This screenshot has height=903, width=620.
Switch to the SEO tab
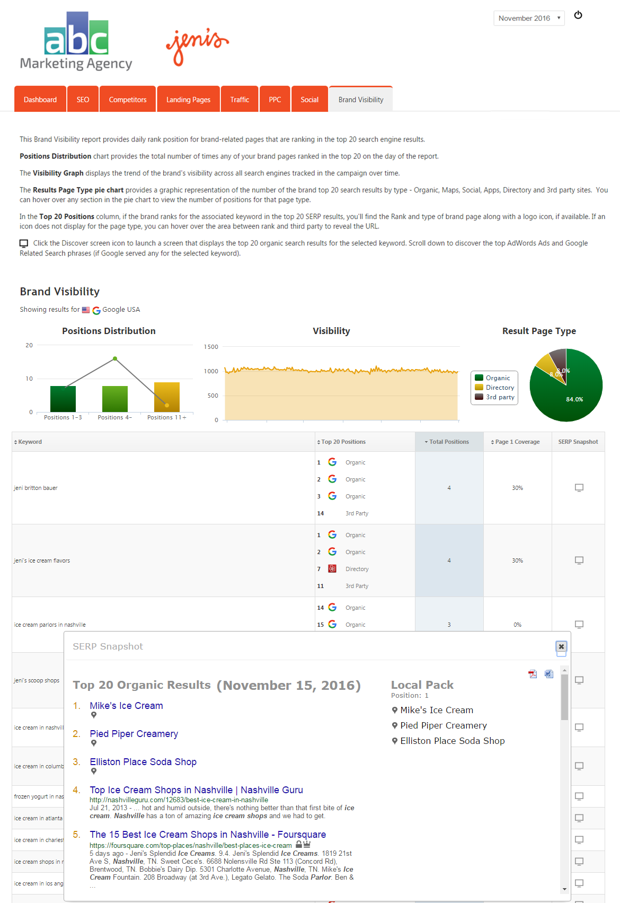pyautogui.click(x=83, y=99)
